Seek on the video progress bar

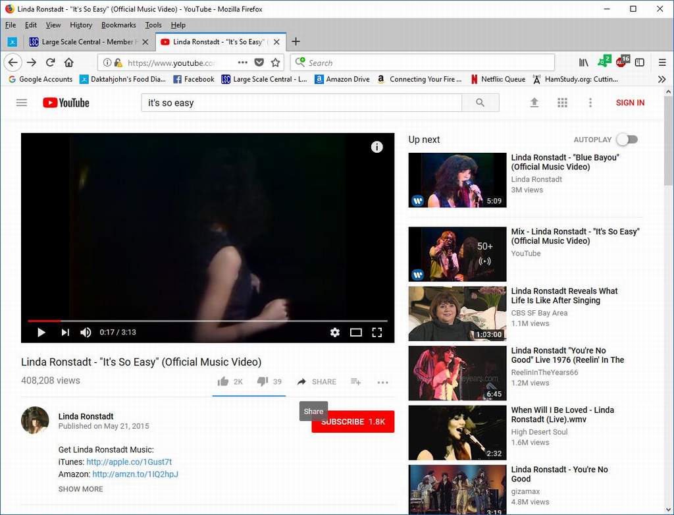pyautogui.click(x=207, y=321)
